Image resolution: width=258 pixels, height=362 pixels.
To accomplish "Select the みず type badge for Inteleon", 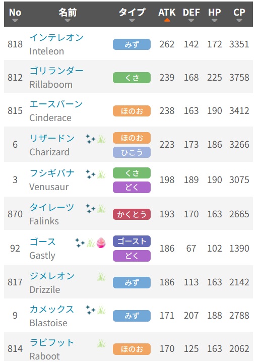I will (x=132, y=44).
